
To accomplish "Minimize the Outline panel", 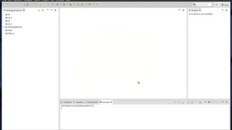I will (x=223, y=10).
